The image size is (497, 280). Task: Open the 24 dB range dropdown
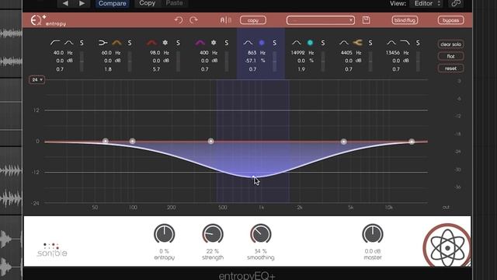[36, 79]
